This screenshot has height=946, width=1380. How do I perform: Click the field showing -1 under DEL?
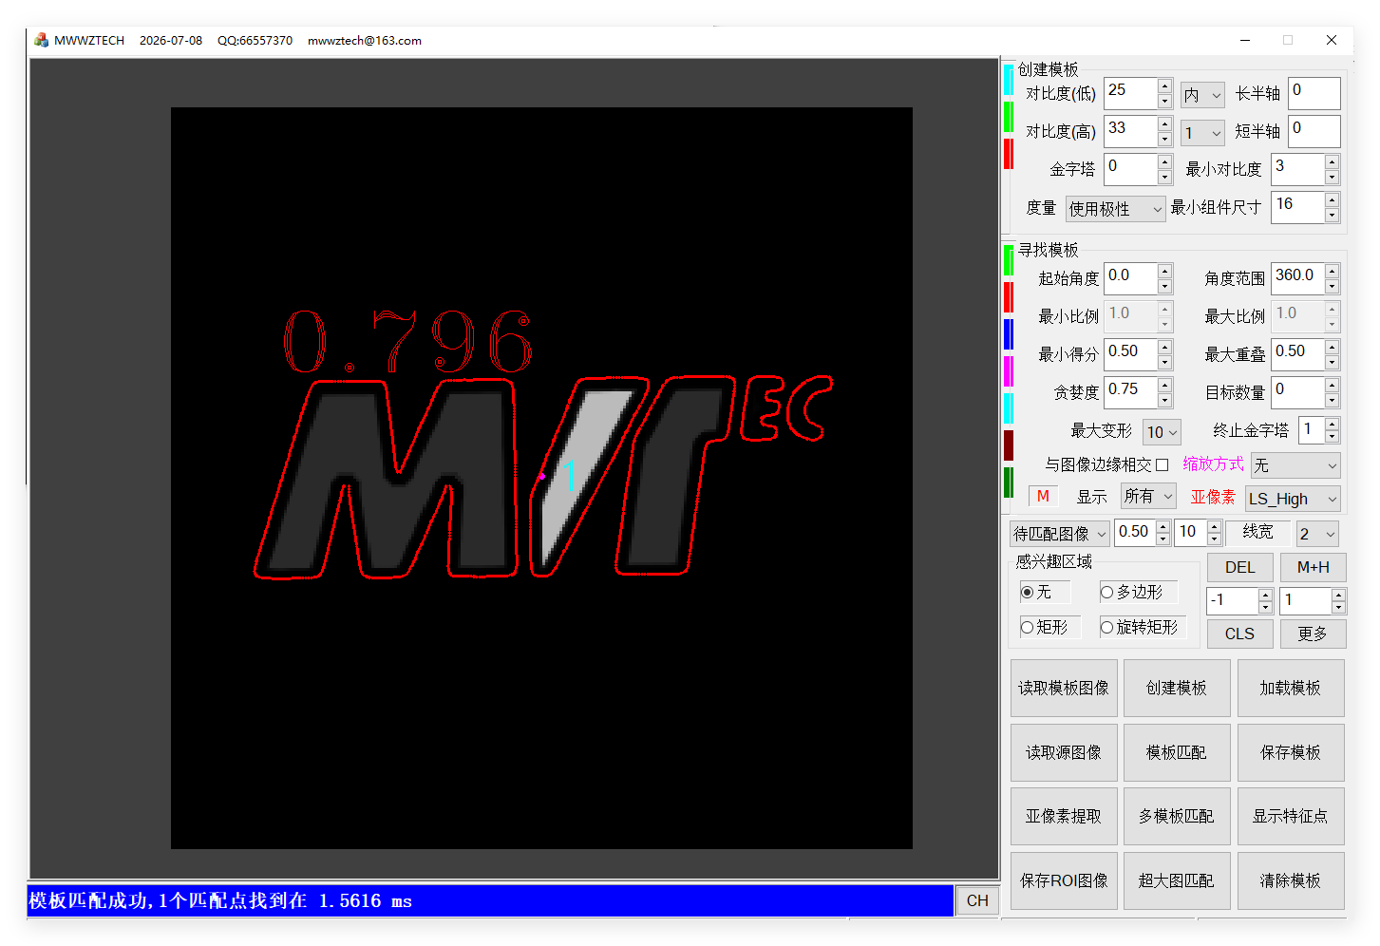pos(1233,600)
